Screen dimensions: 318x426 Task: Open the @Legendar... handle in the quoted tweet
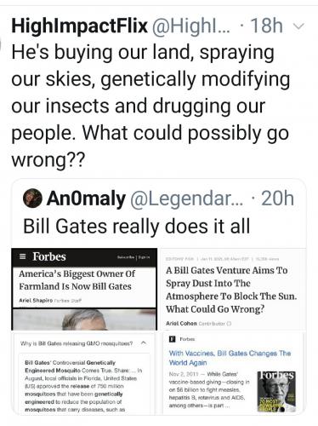[x=187, y=199]
